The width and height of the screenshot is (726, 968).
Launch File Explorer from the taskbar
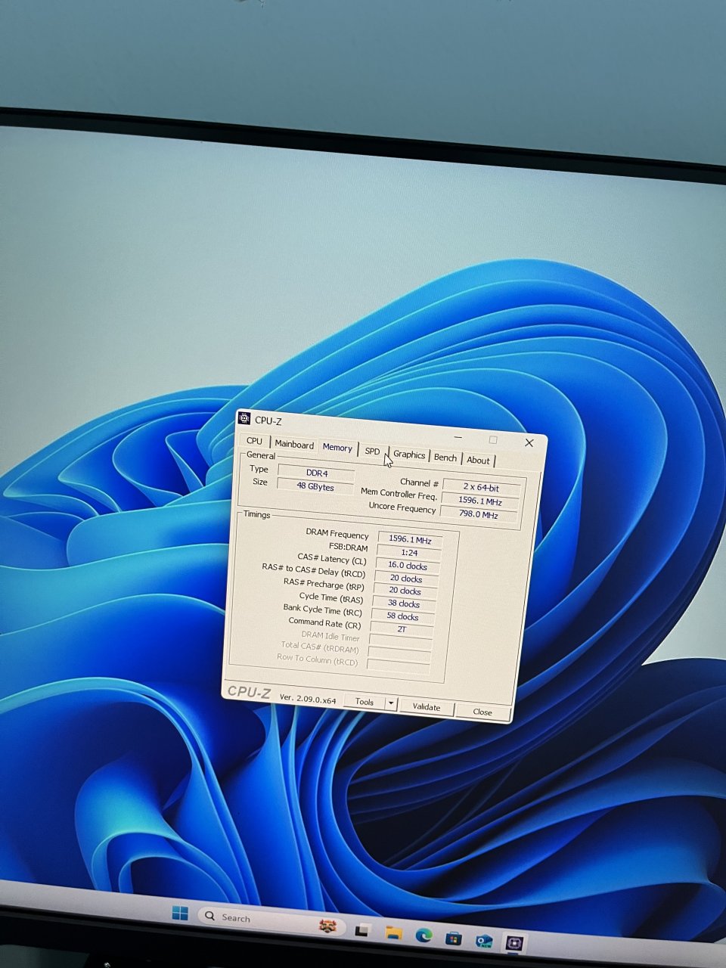tap(393, 933)
